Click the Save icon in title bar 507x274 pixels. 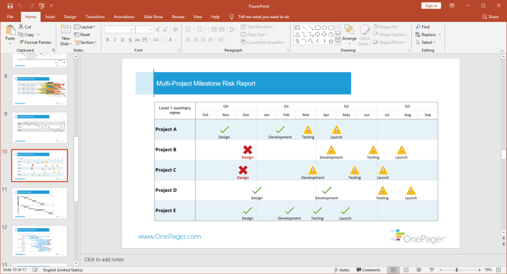pyautogui.click(x=10, y=6)
